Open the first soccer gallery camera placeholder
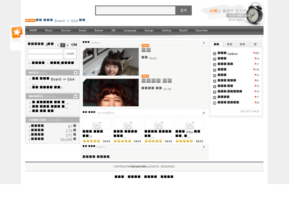 click(x=97, y=124)
